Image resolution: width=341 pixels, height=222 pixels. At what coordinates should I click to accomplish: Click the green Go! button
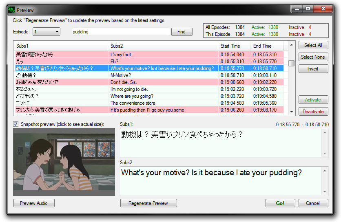[280, 203]
